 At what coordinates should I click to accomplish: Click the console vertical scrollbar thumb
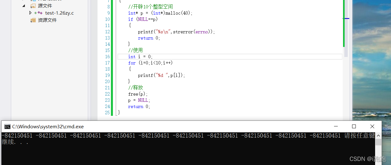point(379,142)
